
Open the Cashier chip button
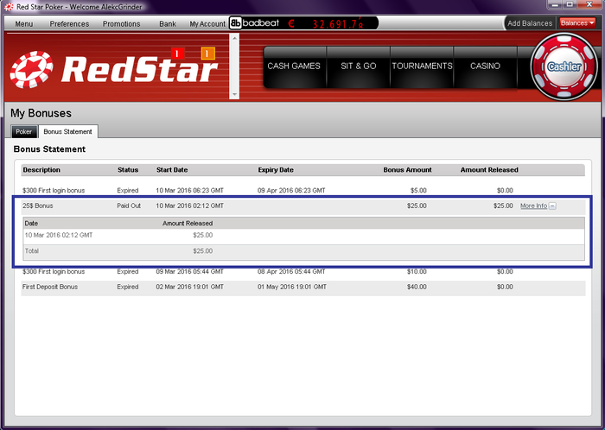tap(564, 66)
